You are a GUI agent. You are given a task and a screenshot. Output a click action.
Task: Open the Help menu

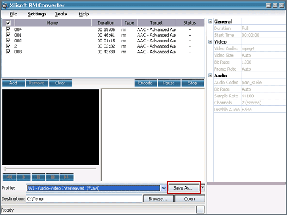84,14
